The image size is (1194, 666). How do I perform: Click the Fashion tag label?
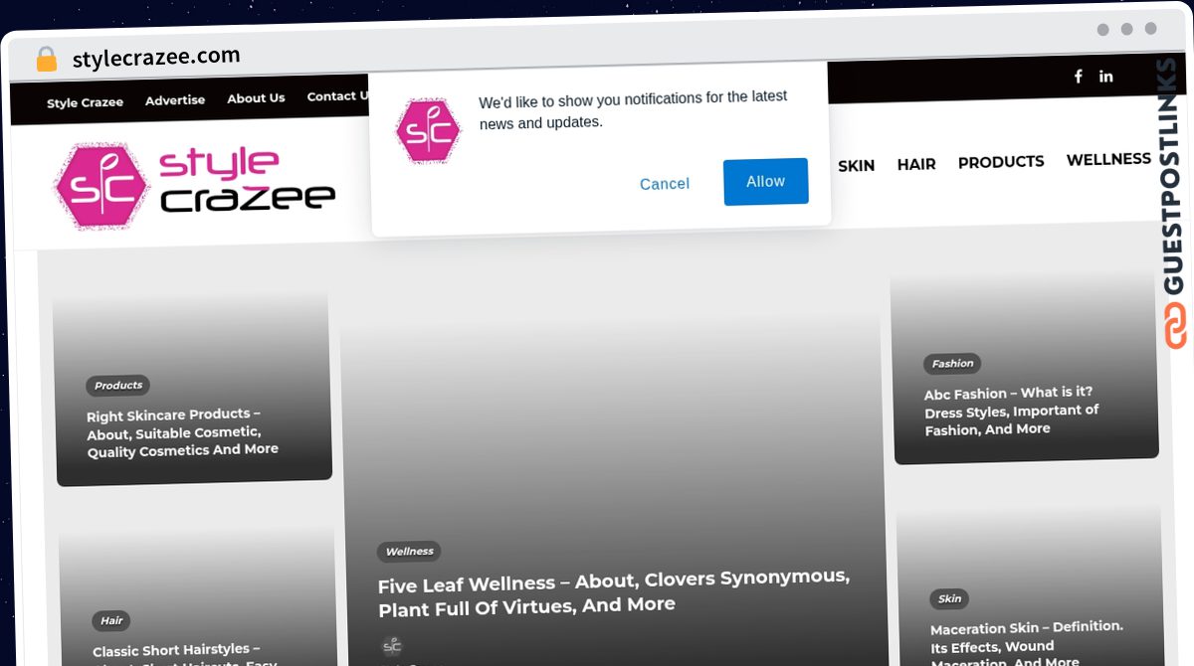(952, 364)
